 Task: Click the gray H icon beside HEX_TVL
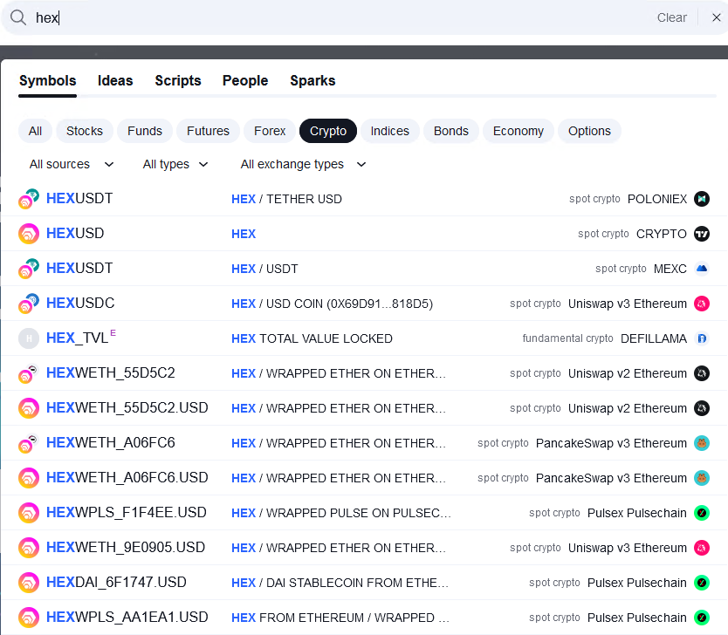tap(29, 338)
